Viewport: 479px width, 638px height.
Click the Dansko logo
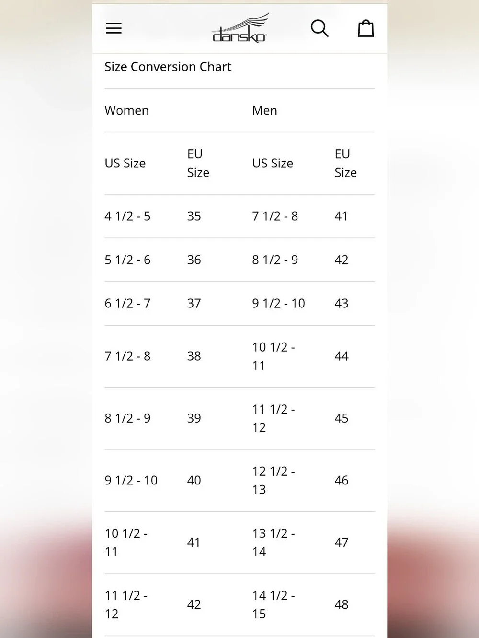(x=240, y=29)
